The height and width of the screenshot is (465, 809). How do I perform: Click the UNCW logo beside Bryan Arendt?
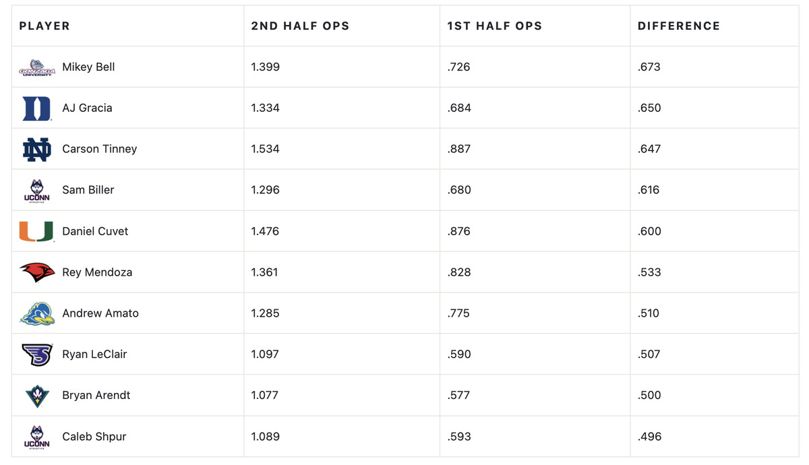click(x=37, y=396)
